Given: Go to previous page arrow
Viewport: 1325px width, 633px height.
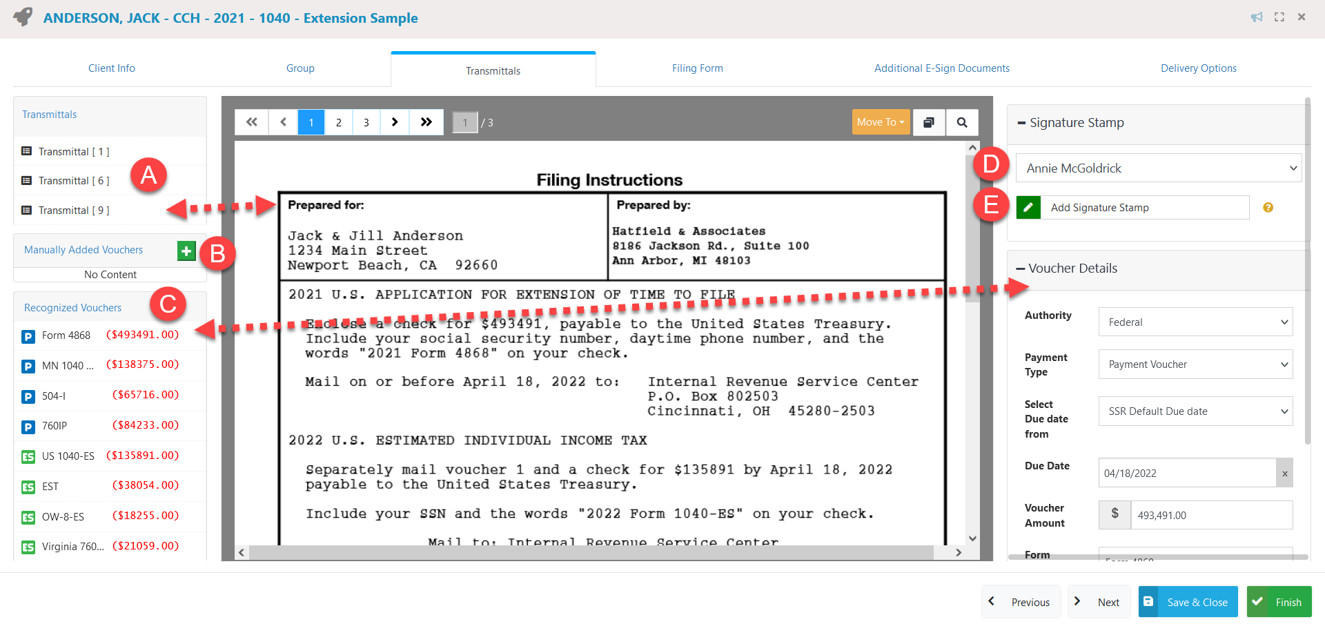Looking at the screenshot, I should tap(283, 122).
